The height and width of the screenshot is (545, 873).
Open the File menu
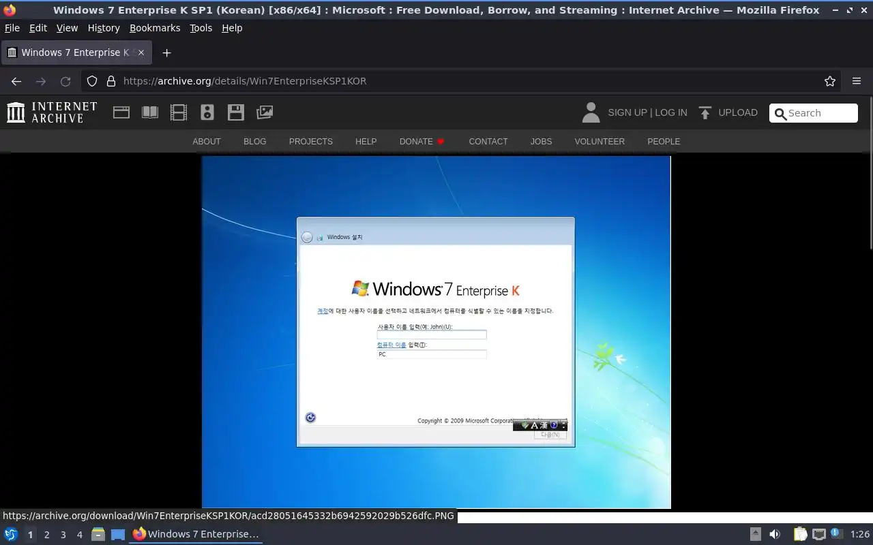[x=12, y=28]
